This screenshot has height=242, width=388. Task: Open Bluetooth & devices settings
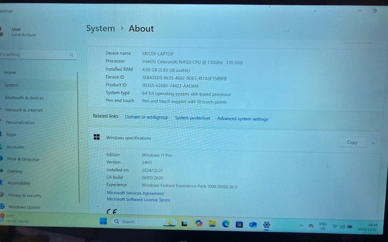point(24,97)
